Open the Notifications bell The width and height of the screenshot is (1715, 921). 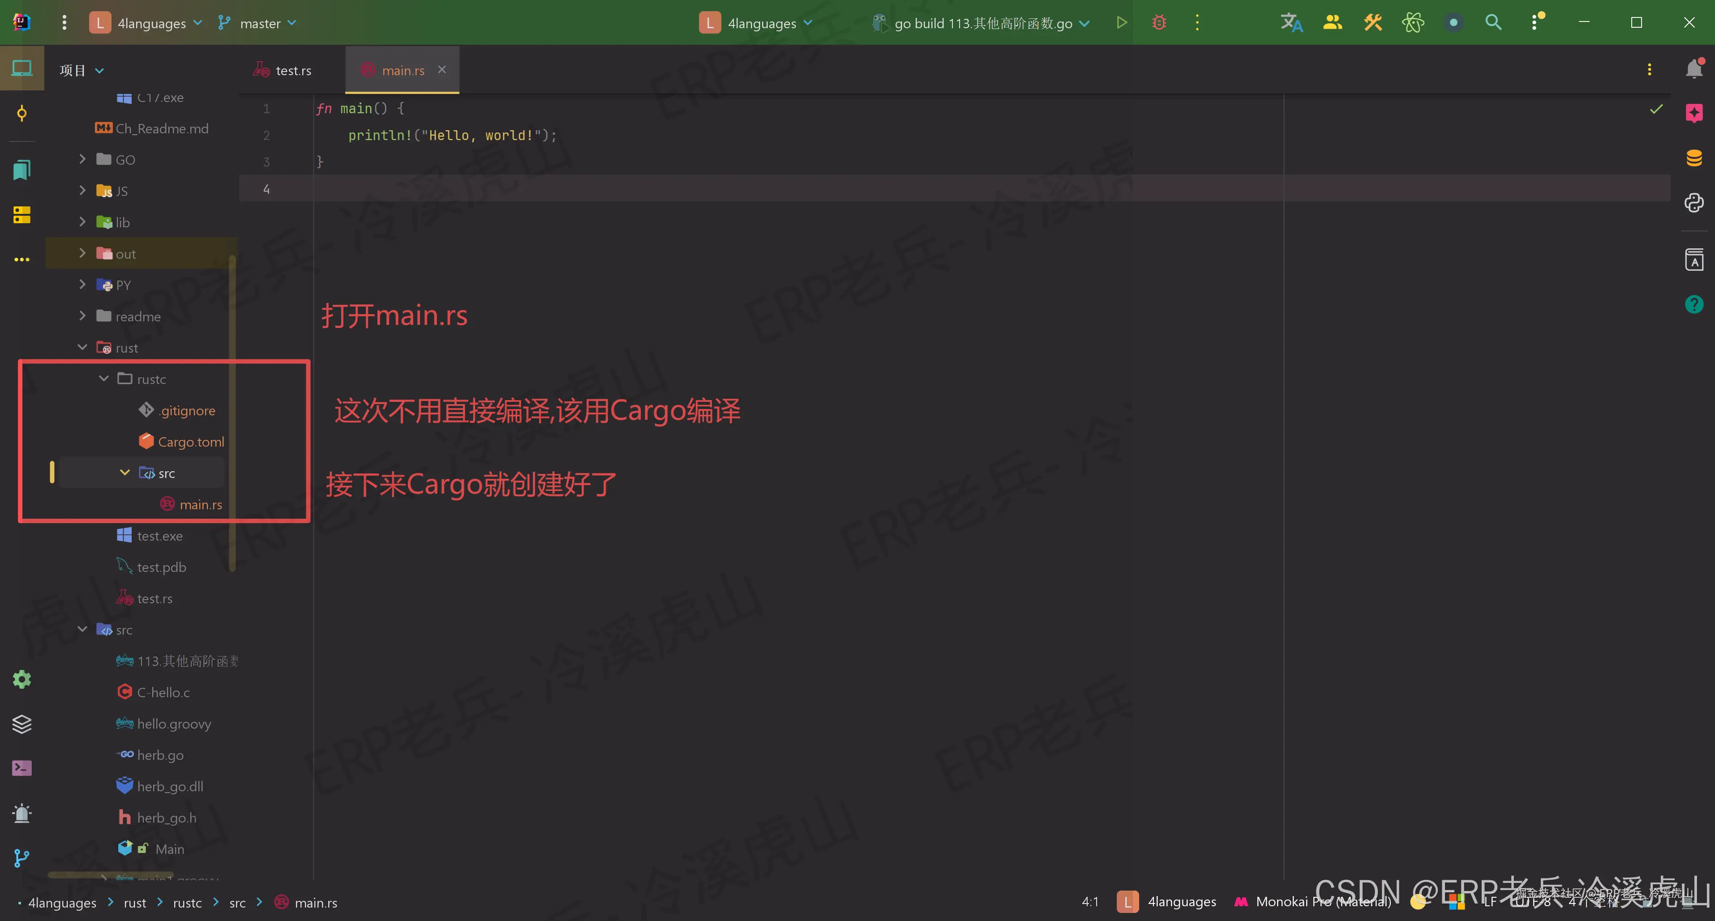click(1694, 69)
